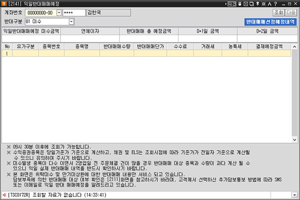Viewport: 300px width, 200px height.
Task: Click the vertical scrollbar track of the grid
Action: (294, 93)
